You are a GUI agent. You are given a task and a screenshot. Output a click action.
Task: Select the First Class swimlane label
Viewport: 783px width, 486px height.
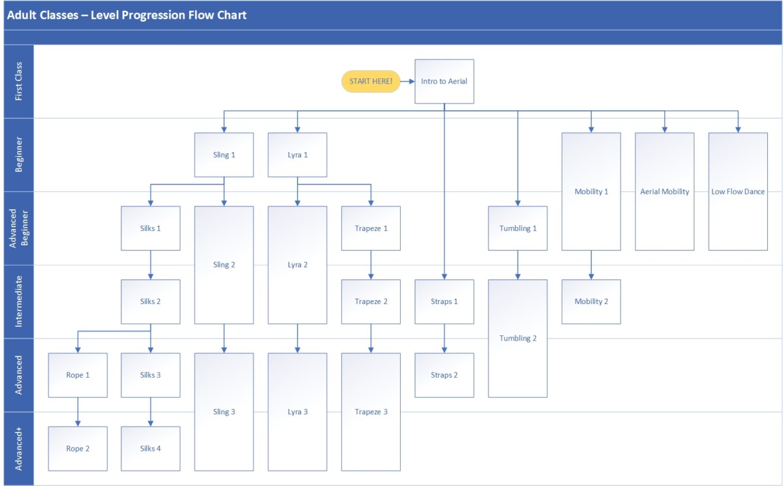tap(18, 82)
